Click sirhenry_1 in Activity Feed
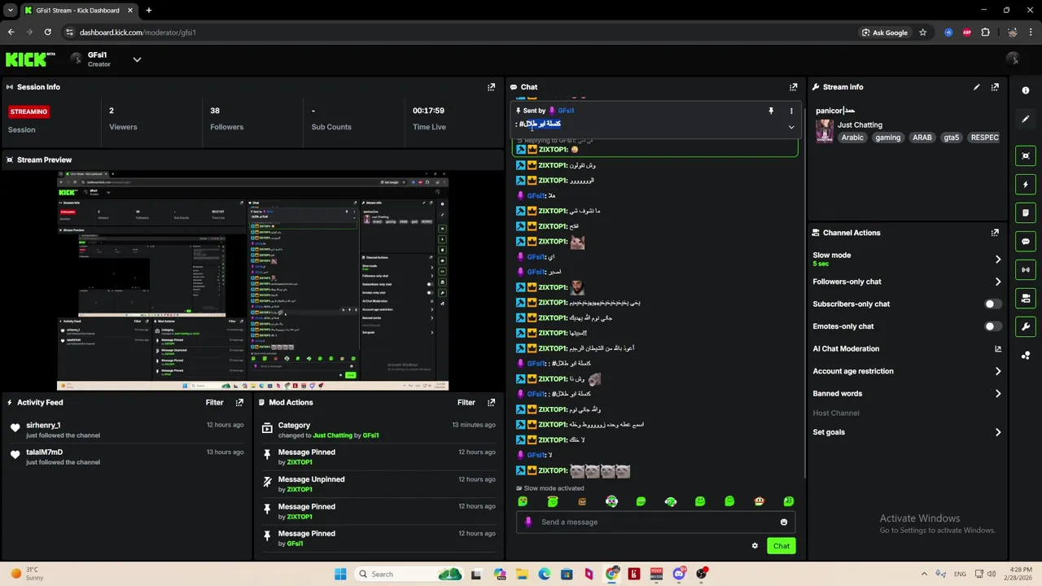 [x=43, y=426]
